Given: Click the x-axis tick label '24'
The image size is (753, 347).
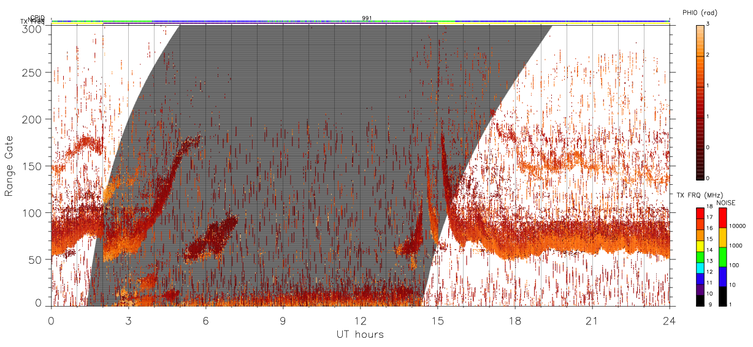Looking at the screenshot, I should point(670,320).
